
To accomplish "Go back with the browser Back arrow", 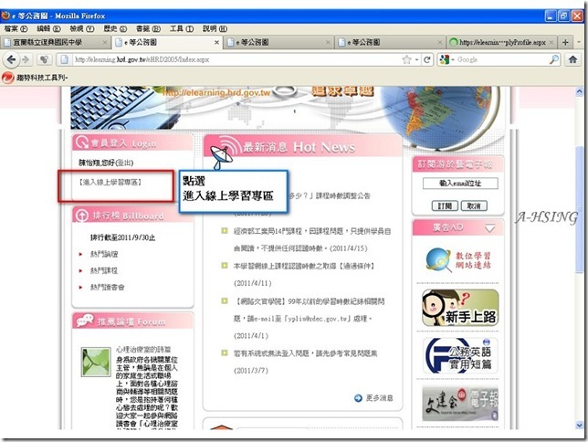I will coord(11,59).
